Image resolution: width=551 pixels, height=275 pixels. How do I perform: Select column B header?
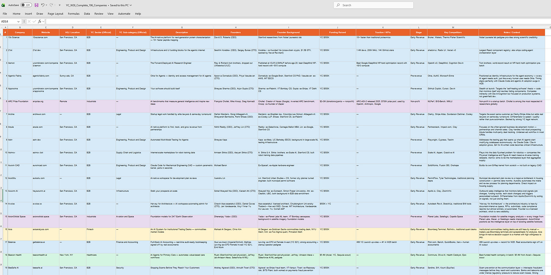[x=20, y=27]
